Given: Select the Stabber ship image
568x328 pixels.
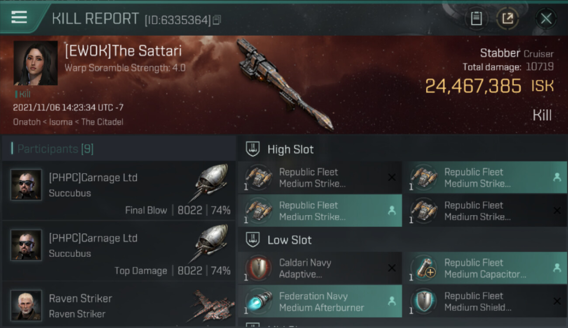Looking at the screenshot, I should click(x=284, y=83).
